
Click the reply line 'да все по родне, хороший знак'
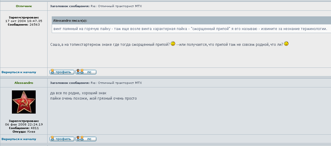click(x=78, y=93)
